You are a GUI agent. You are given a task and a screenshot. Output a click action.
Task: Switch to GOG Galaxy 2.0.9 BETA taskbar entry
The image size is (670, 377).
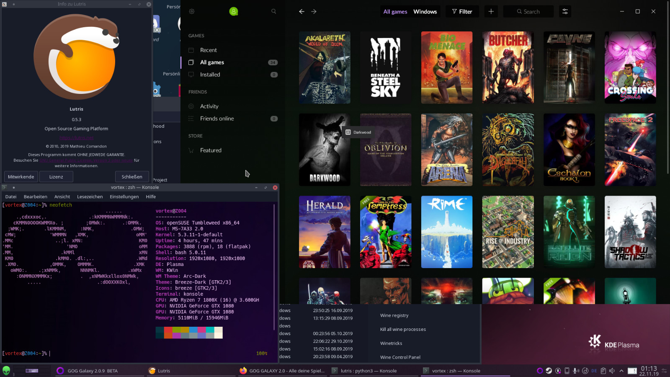click(99, 371)
